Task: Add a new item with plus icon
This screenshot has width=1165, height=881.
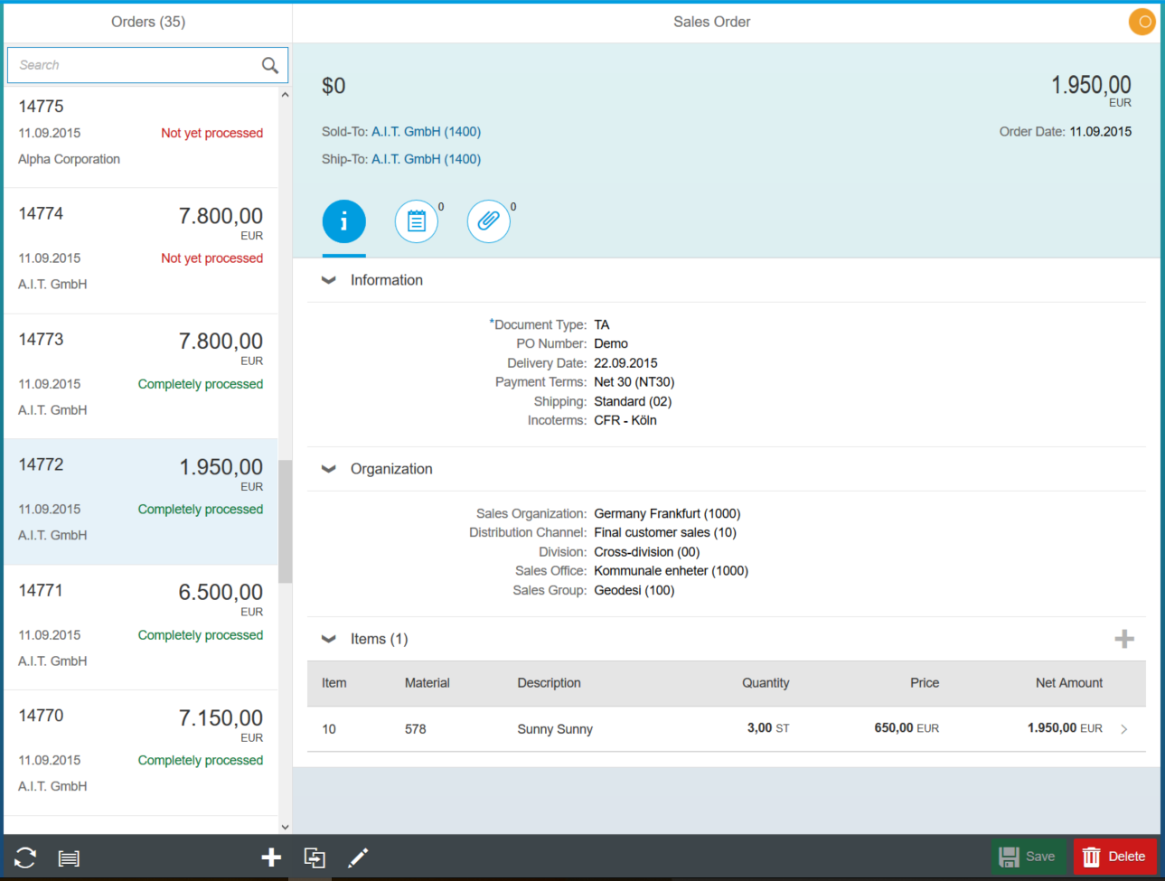Action: click(1123, 639)
